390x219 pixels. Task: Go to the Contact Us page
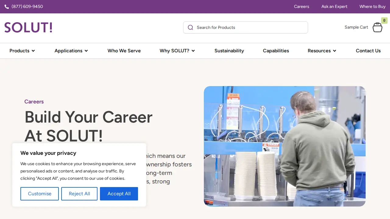[x=368, y=51]
